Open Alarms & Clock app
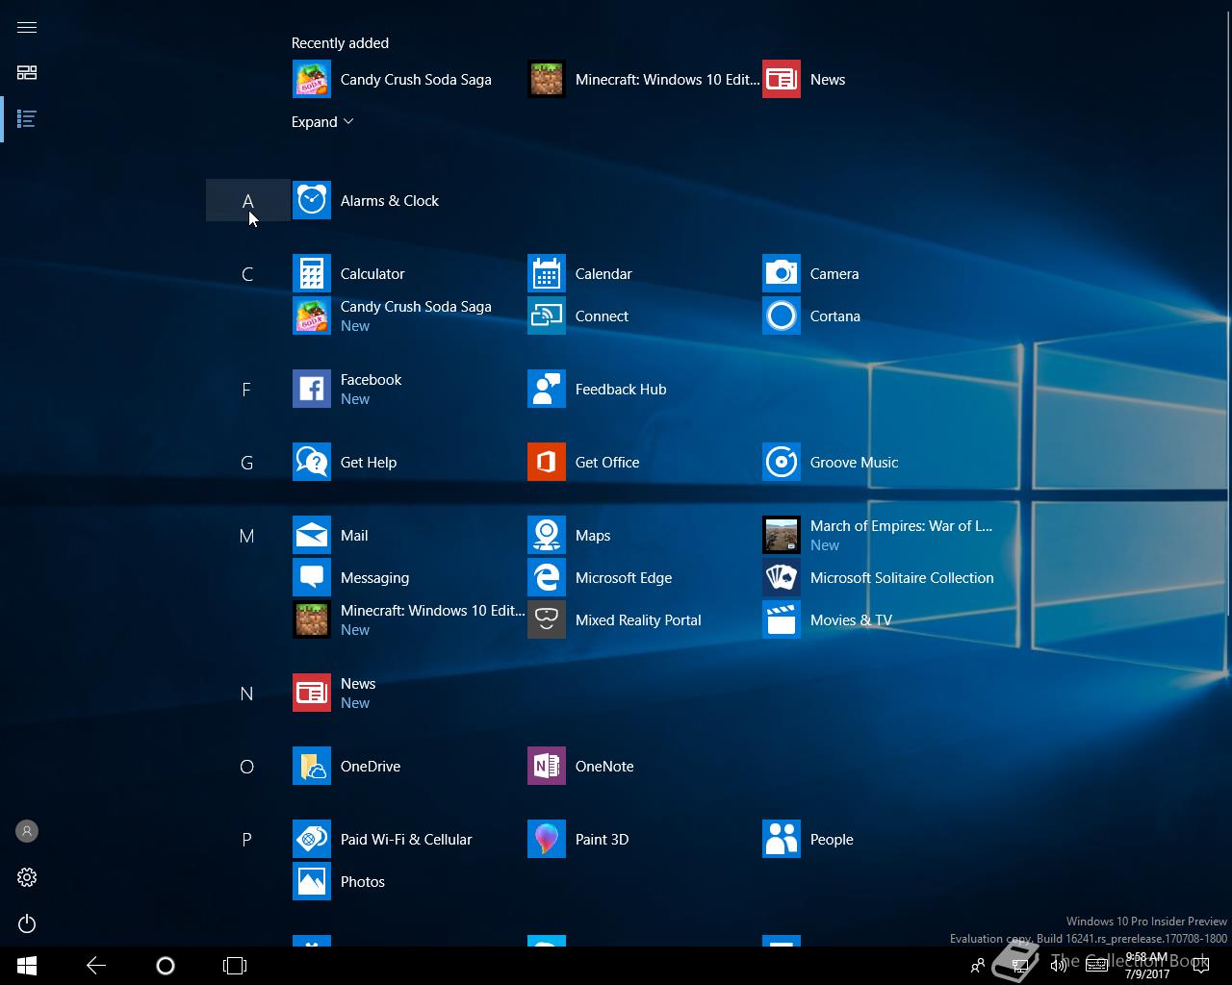The image size is (1232, 985). click(407, 200)
